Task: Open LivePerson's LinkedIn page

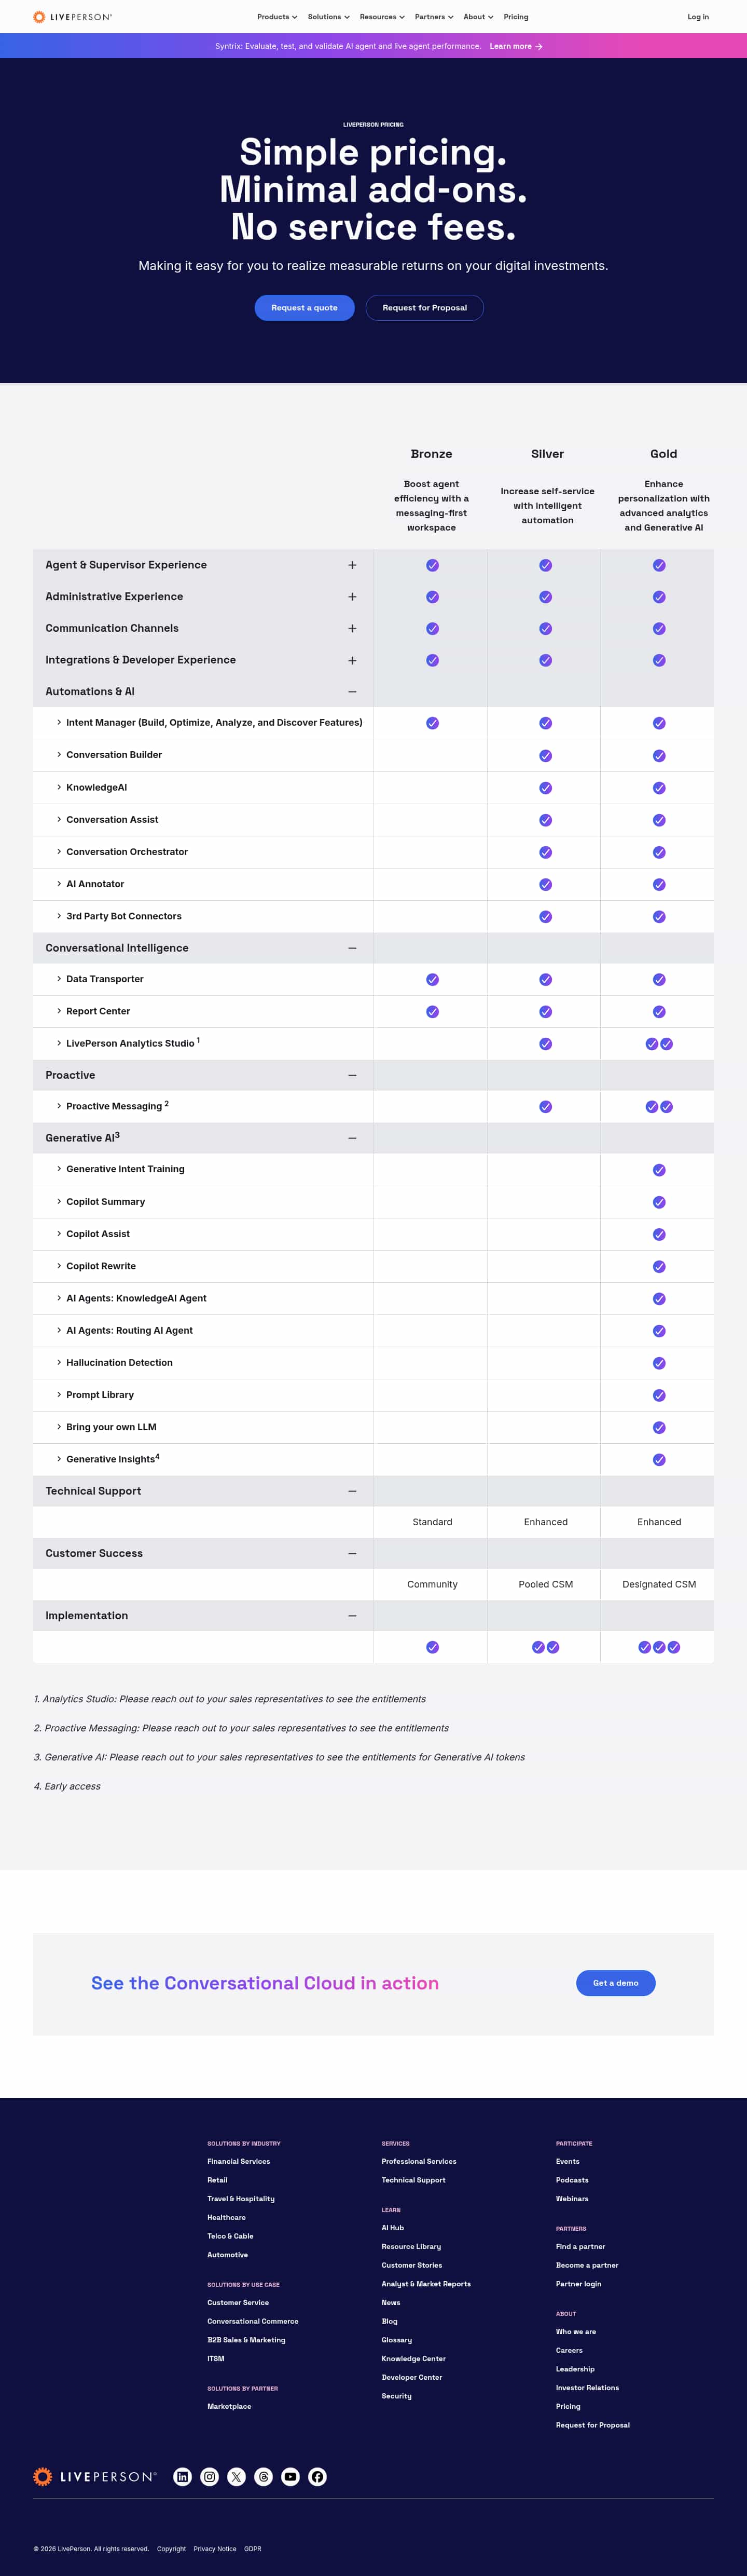Action: click(183, 2476)
